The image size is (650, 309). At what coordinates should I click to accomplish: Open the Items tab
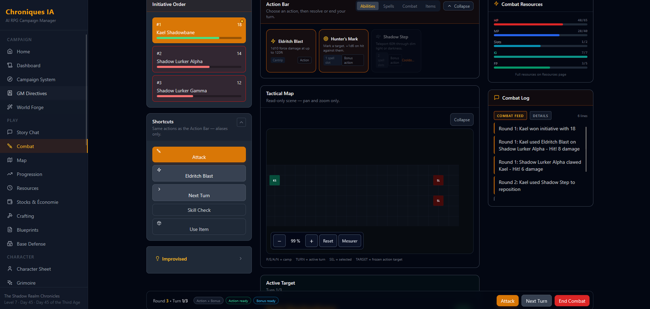coord(431,6)
